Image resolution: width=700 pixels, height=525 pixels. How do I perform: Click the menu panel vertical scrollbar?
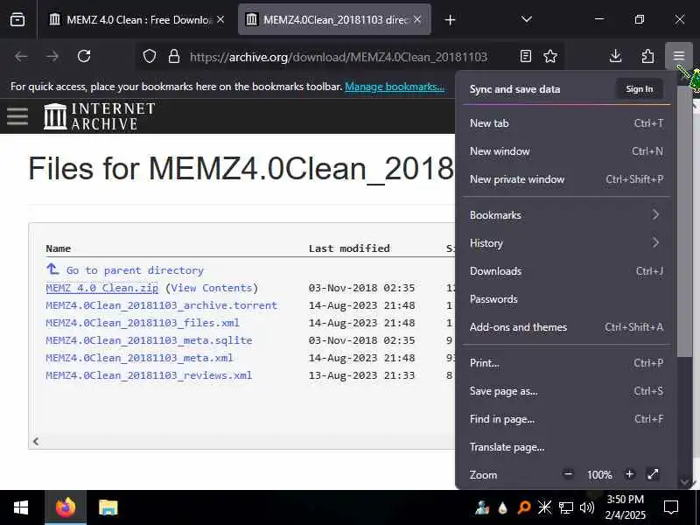(x=685, y=221)
